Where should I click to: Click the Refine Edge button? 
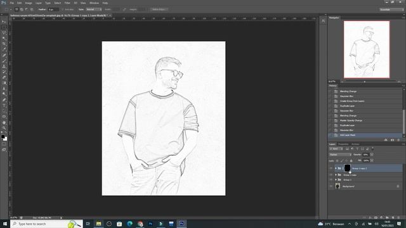coord(159,9)
